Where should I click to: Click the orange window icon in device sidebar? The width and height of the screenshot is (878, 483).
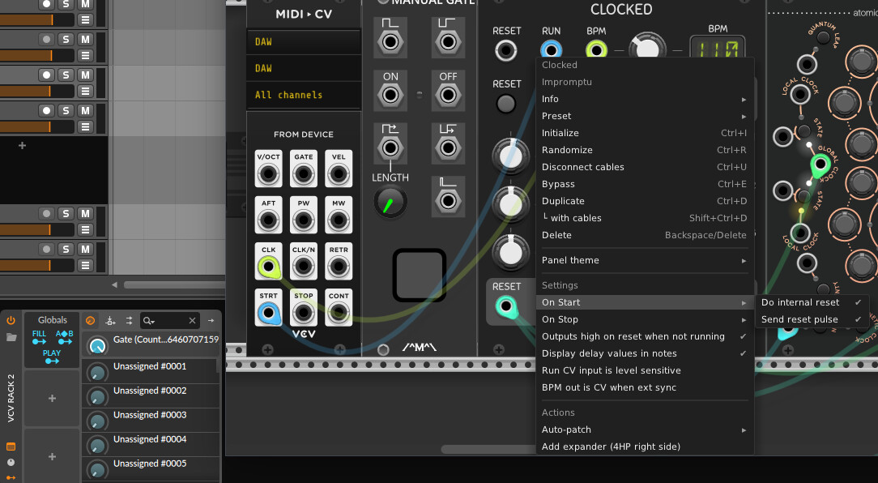pyautogui.click(x=11, y=447)
